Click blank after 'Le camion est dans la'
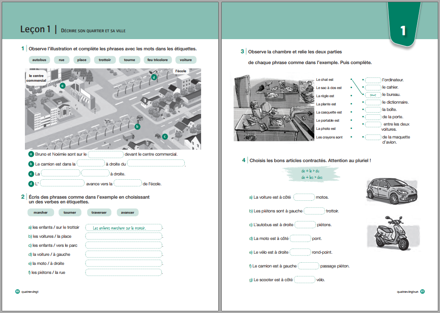The image size is (440, 313). pyautogui.click(x=91, y=163)
